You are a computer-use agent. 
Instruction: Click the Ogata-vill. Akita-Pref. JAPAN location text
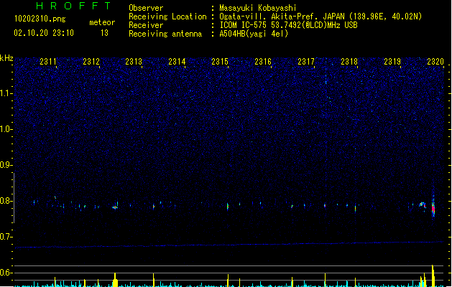(x=320, y=17)
